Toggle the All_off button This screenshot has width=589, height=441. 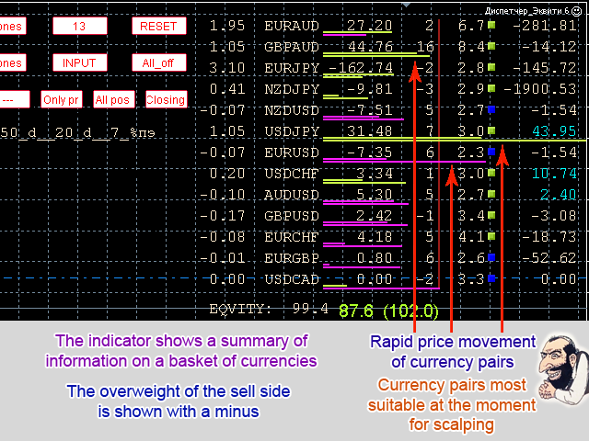[159, 62]
